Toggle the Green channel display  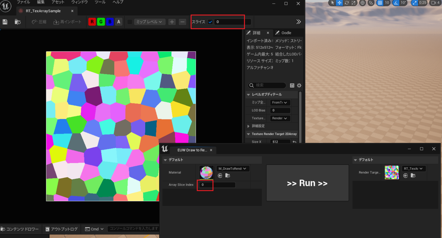101,22
